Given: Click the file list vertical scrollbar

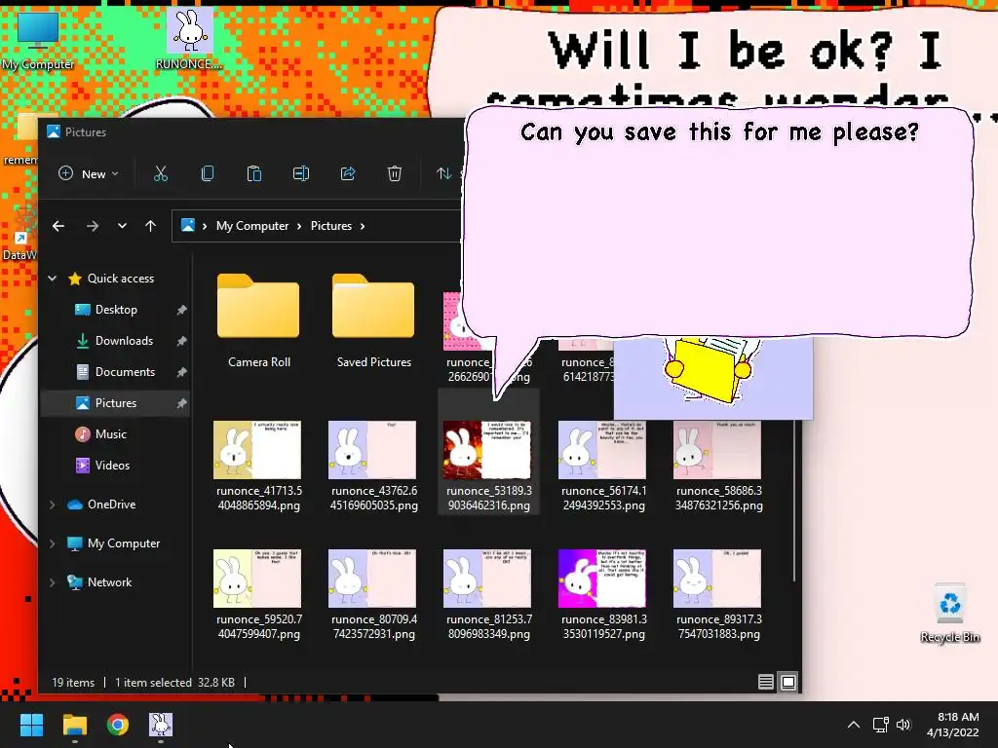Looking at the screenshot, I should click(794, 502).
